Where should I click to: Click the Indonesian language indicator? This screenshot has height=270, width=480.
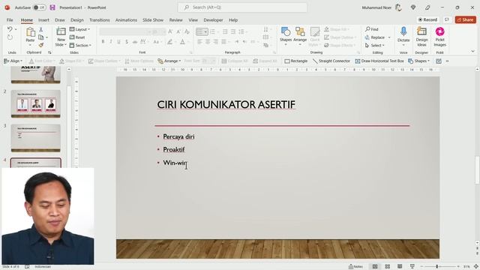tap(43, 267)
